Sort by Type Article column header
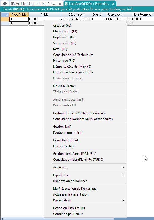Screen dimensions: 154x220 click(x=19, y=15)
